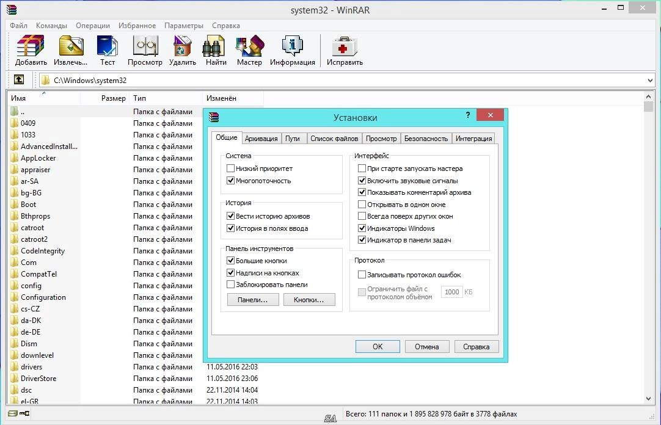The width and height of the screenshot is (661, 425).
Task: Expand the address bar path dropdown
Action: 649,80
